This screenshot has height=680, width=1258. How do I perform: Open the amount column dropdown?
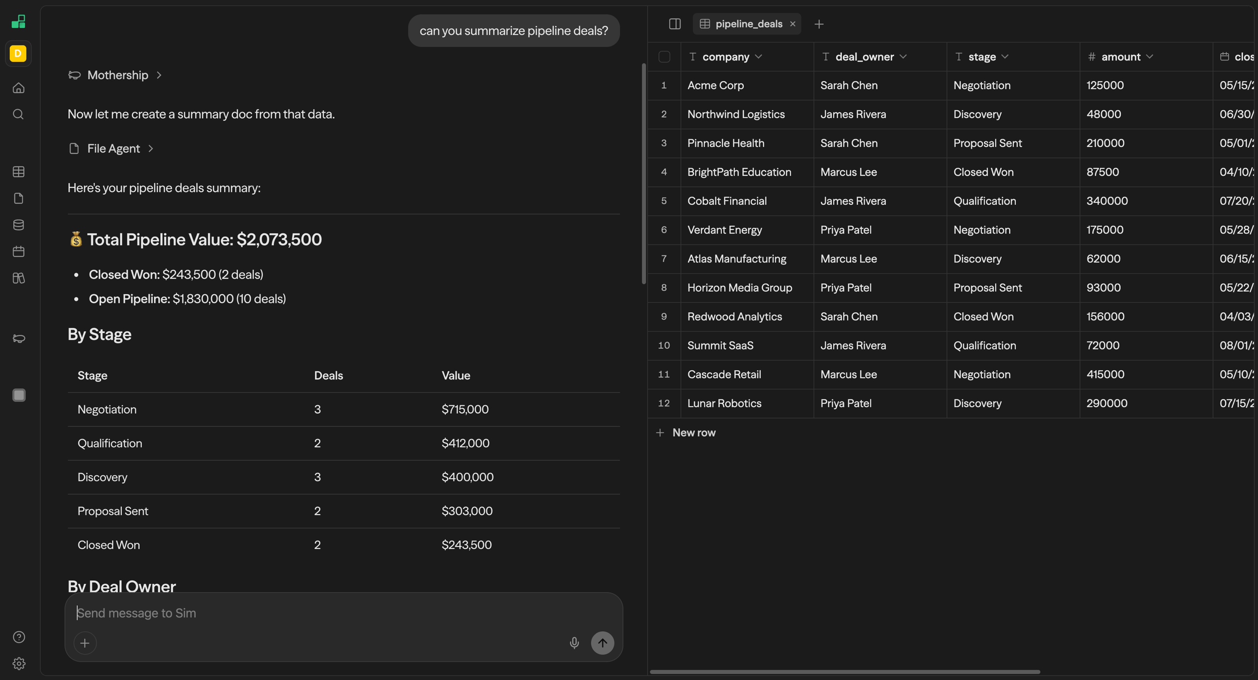(1150, 57)
